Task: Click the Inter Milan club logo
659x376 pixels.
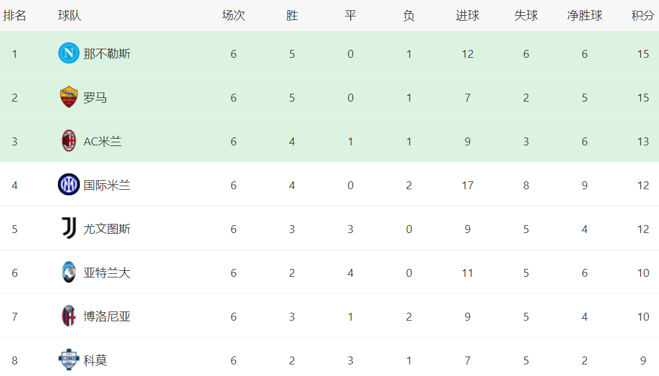Action: click(68, 185)
